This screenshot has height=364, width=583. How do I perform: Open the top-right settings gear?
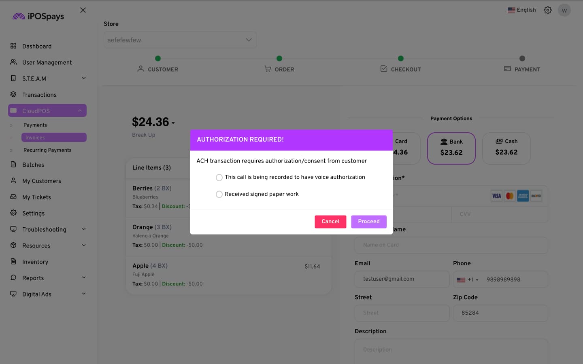548,10
